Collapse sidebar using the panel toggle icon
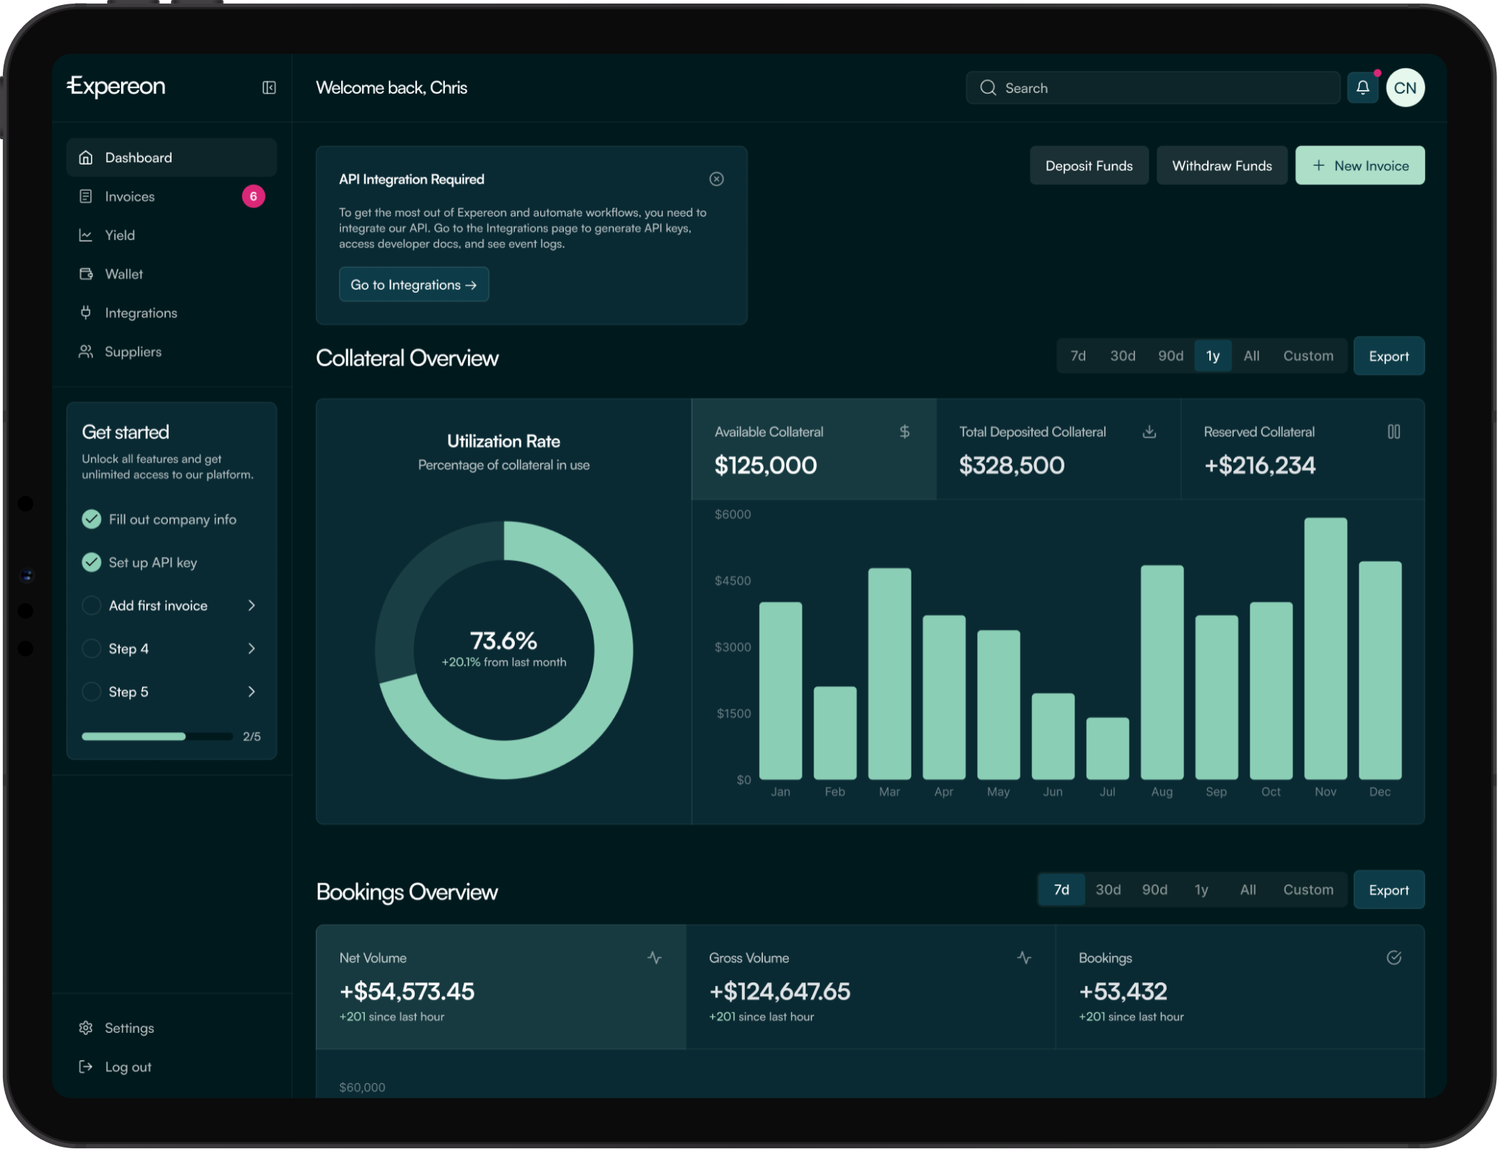This screenshot has height=1154, width=1505. [x=269, y=87]
